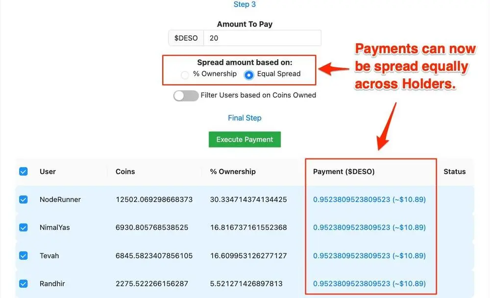This screenshot has width=490, height=298.
Task: Toggle the select-all checkbox in table header
Action: point(23,172)
